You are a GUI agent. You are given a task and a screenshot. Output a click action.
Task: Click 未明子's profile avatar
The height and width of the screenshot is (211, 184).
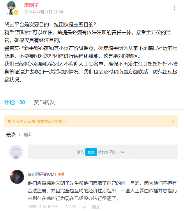click(x=11, y=8)
